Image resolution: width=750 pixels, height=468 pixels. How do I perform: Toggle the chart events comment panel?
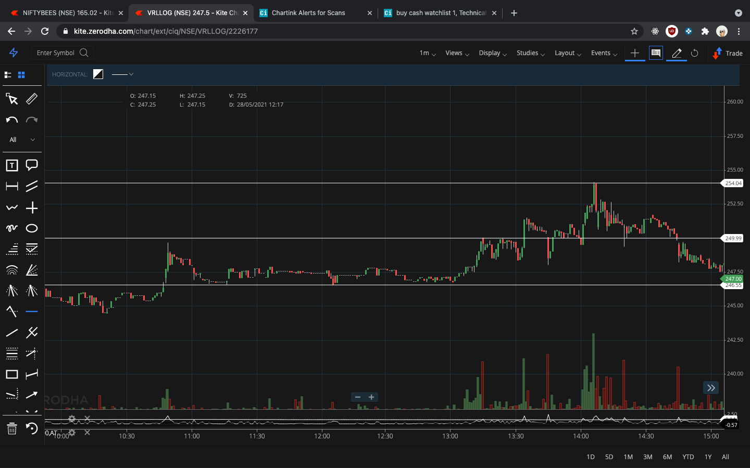656,53
